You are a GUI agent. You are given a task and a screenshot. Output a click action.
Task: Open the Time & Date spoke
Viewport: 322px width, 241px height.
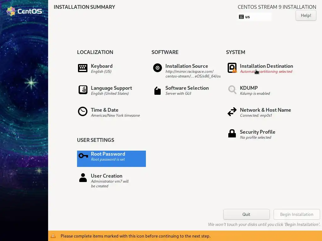coord(104,110)
